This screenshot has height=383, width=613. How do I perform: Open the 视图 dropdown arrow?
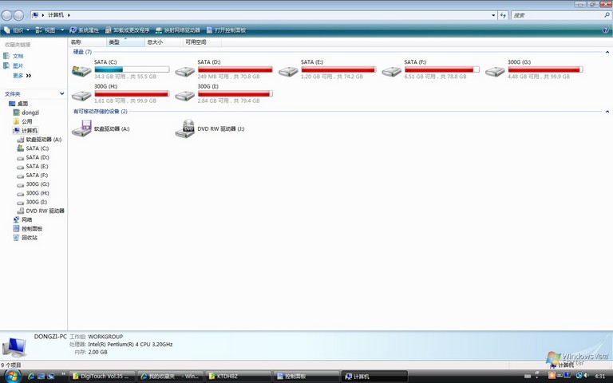(62, 30)
